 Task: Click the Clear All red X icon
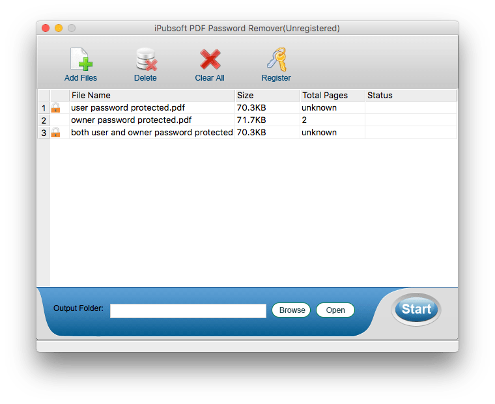[210, 59]
